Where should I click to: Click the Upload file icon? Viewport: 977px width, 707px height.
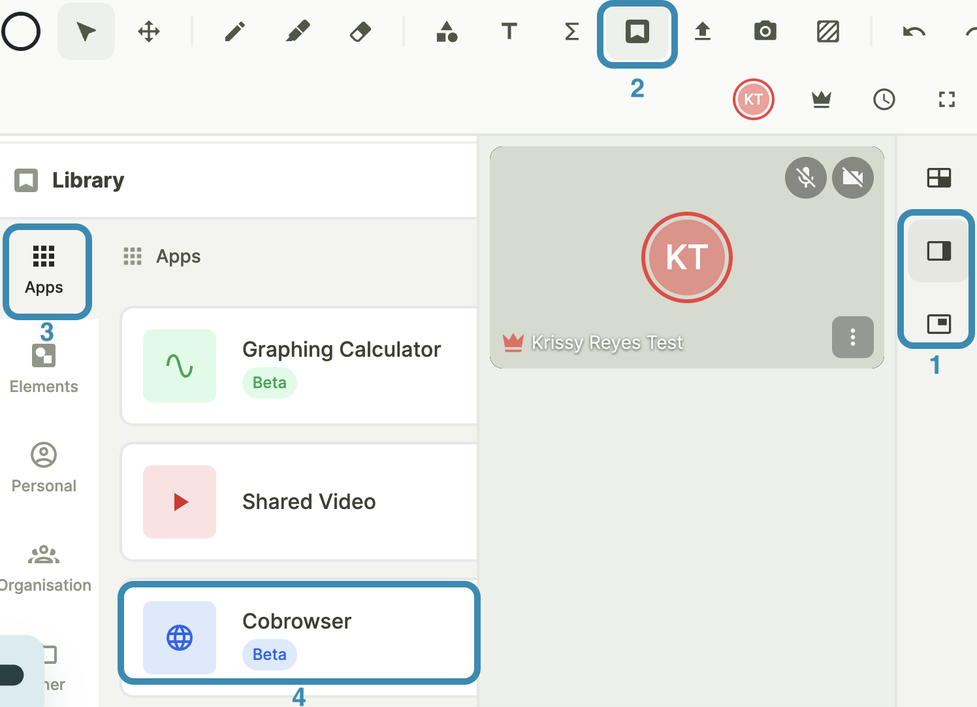coord(702,31)
